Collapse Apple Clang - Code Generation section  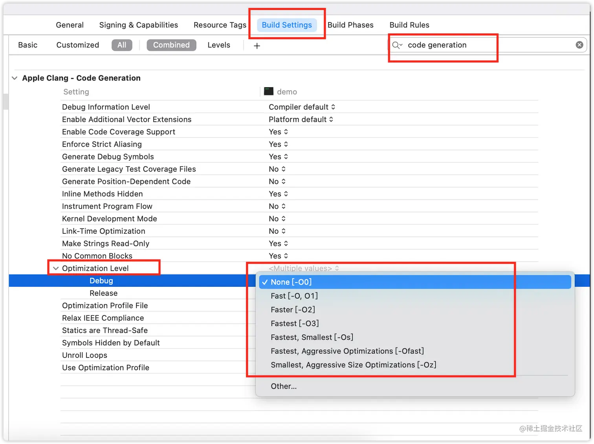[15, 78]
